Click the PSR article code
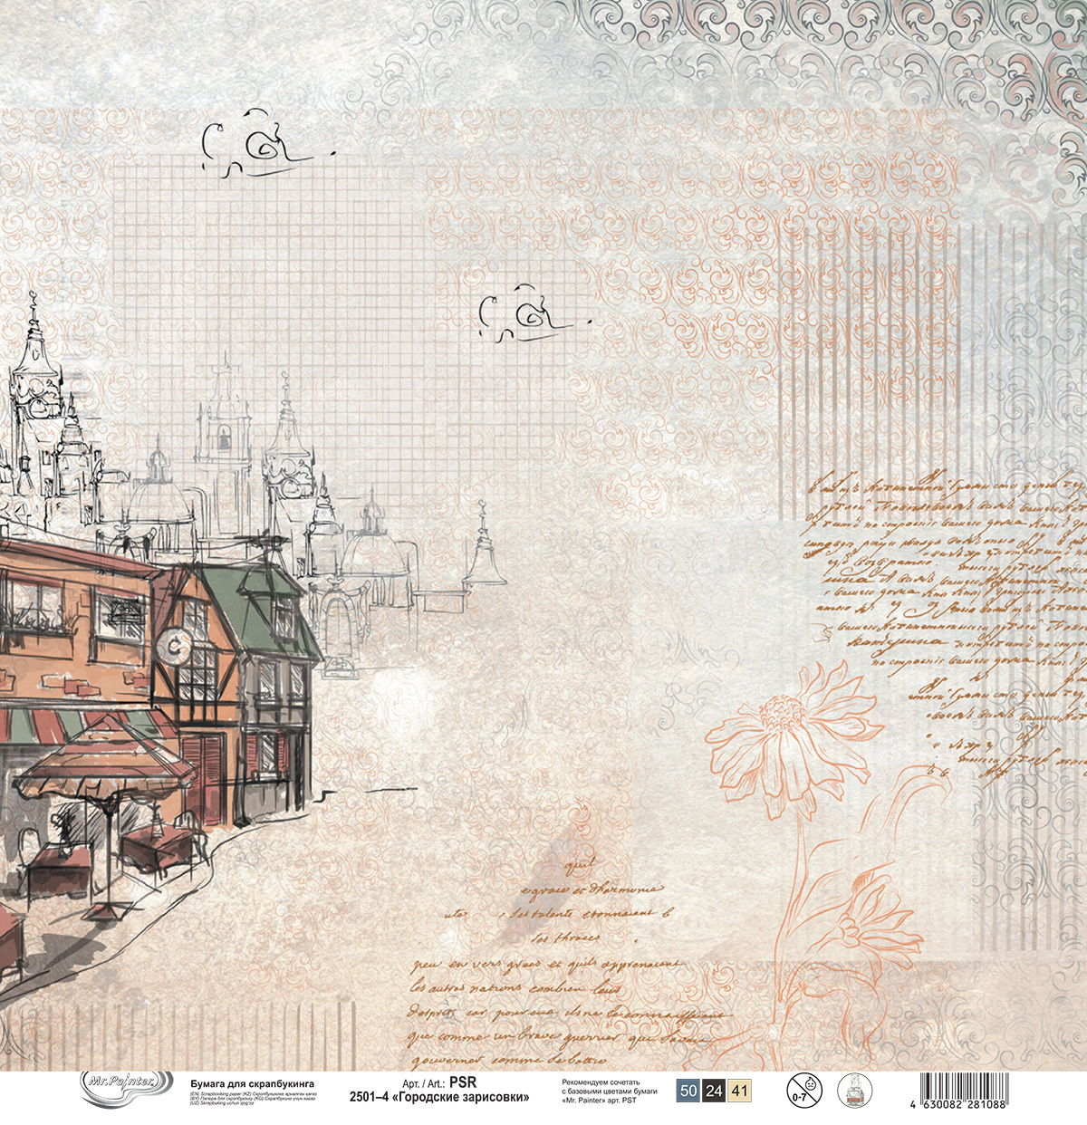Screen dimensions: 1087x1125 [x=462, y=1082]
